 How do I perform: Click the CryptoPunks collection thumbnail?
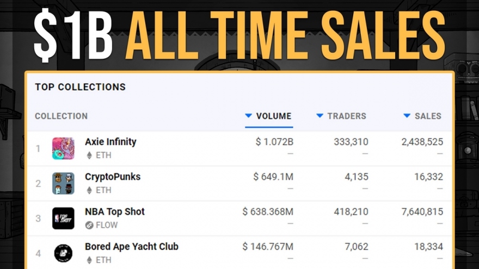[x=63, y=183]
